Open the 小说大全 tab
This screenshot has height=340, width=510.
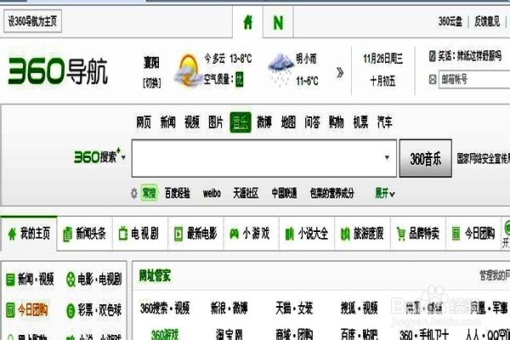pos(307,234)
